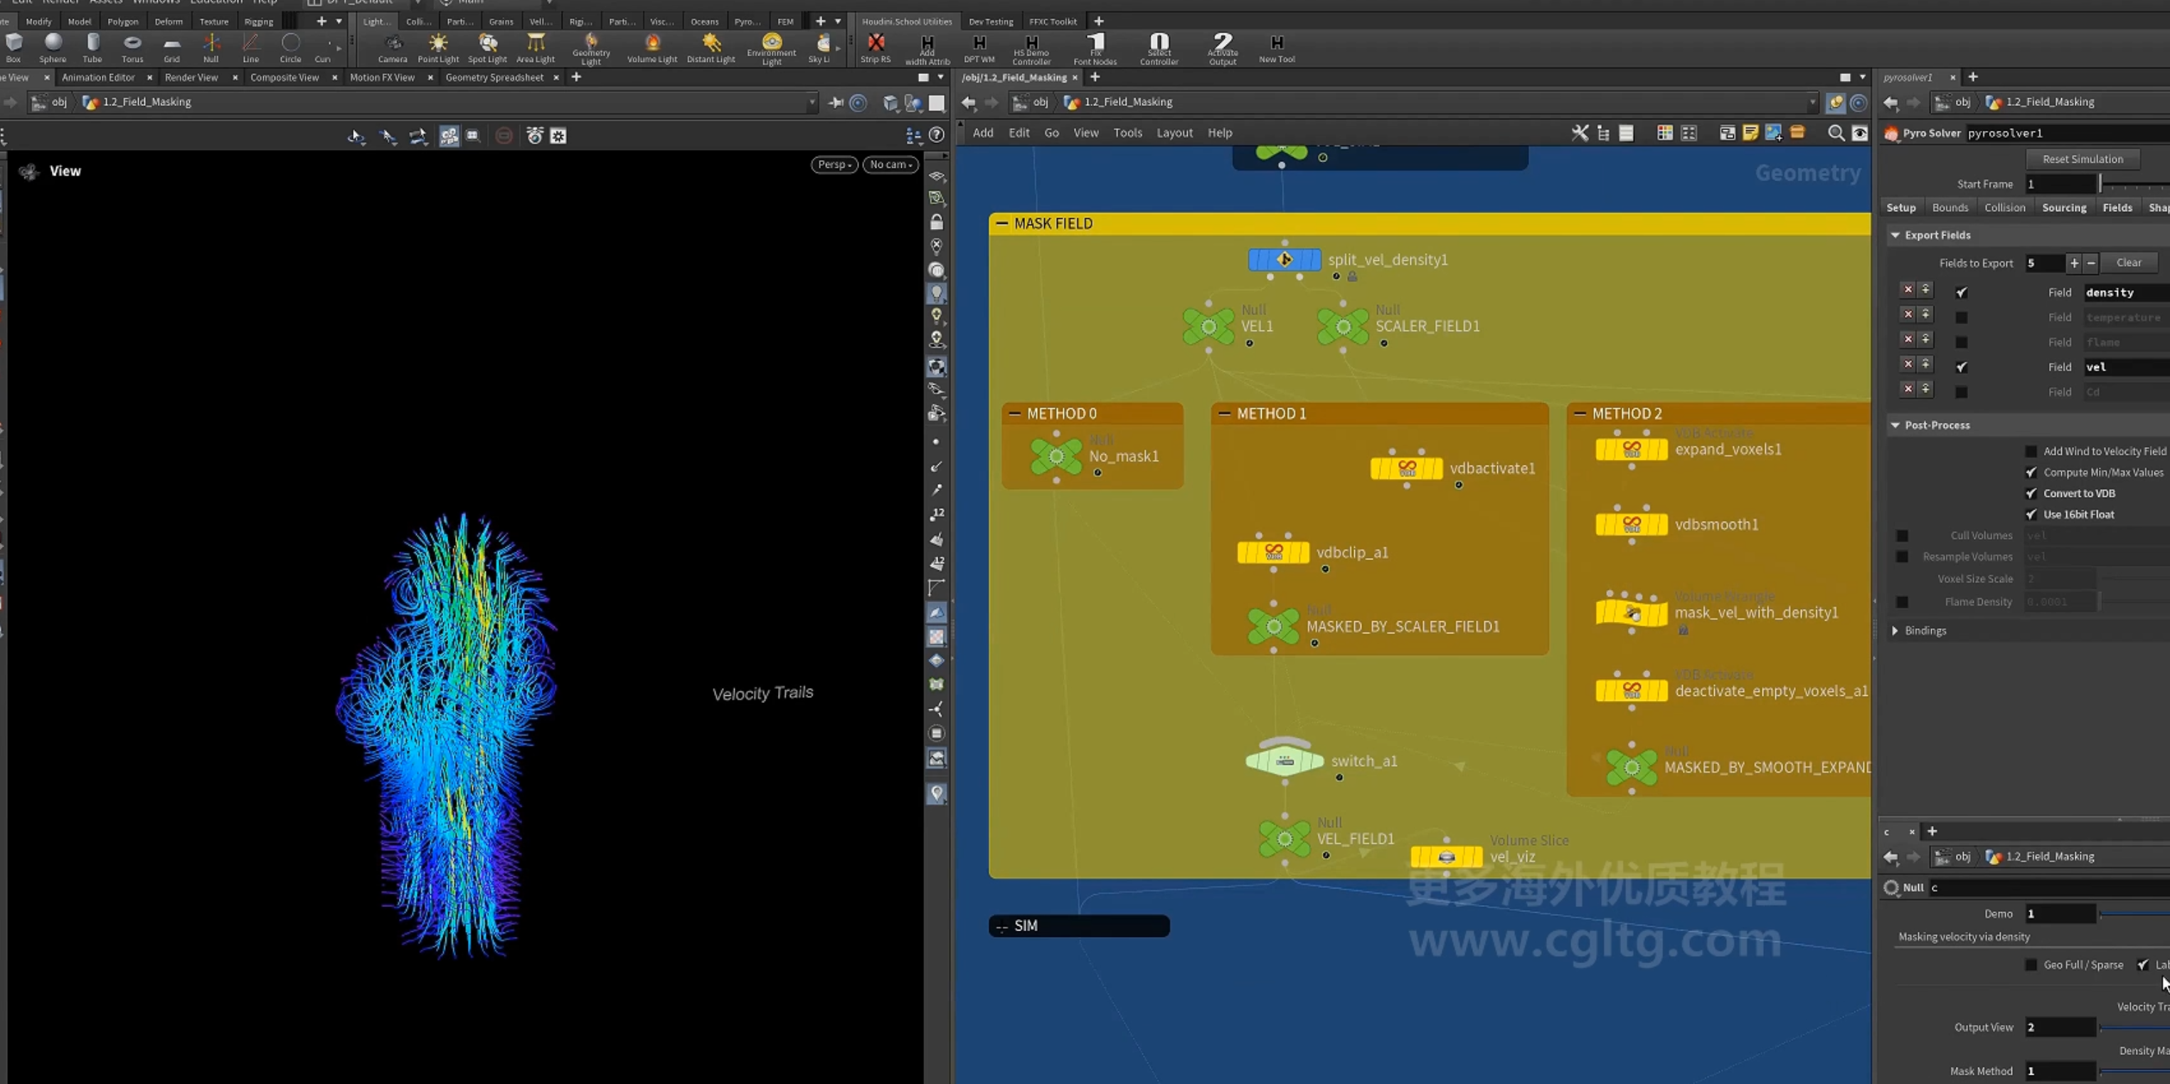Open the Persp viewport dropdown

[x=834, y=164]
